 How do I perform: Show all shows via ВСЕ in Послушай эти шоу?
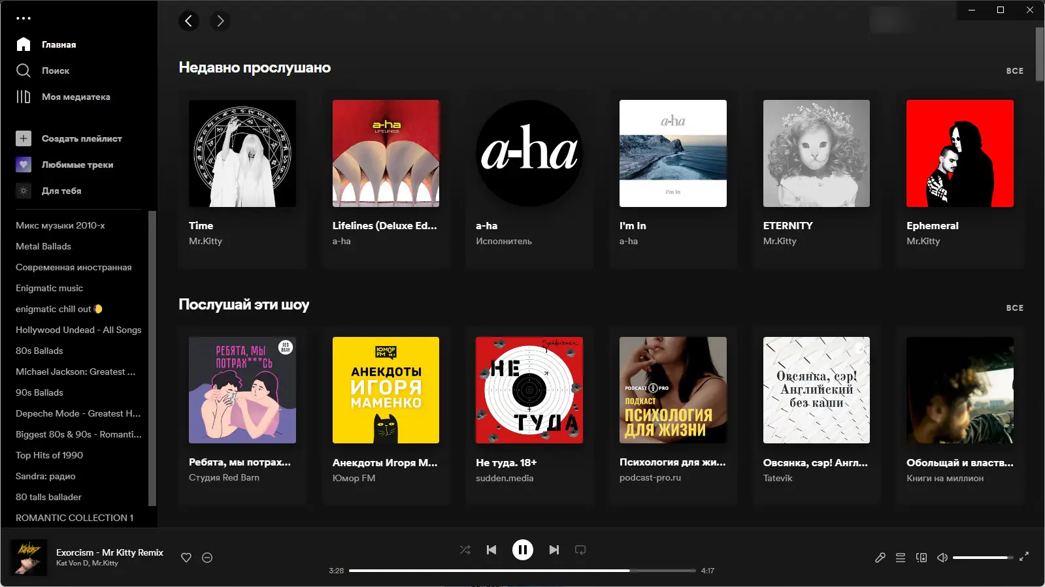pos(1015,308)
